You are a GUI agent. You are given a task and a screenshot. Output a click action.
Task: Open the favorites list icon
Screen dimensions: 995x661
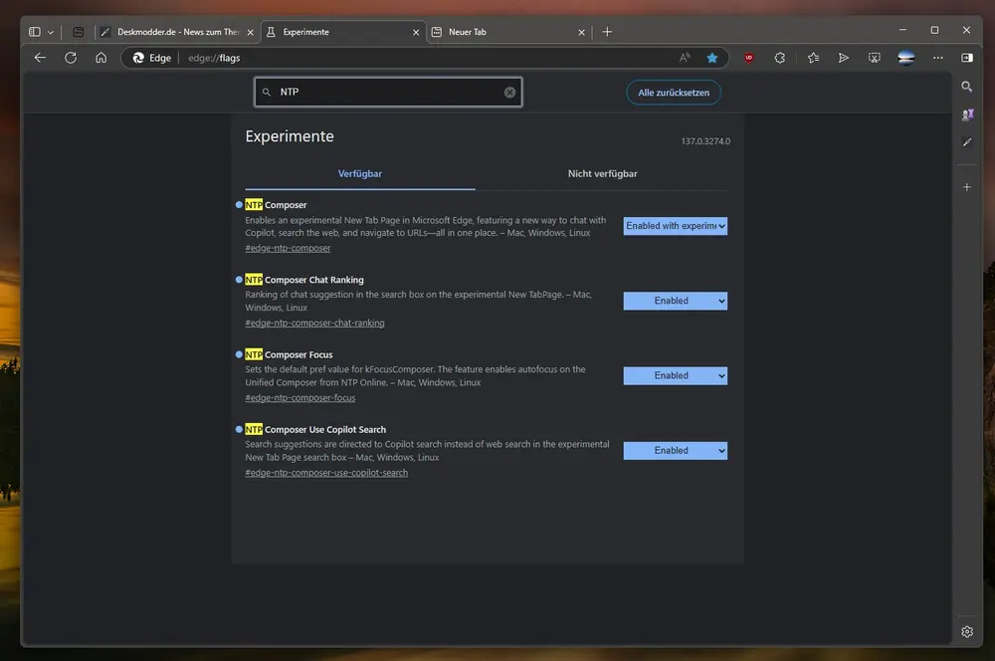(813, 58)
